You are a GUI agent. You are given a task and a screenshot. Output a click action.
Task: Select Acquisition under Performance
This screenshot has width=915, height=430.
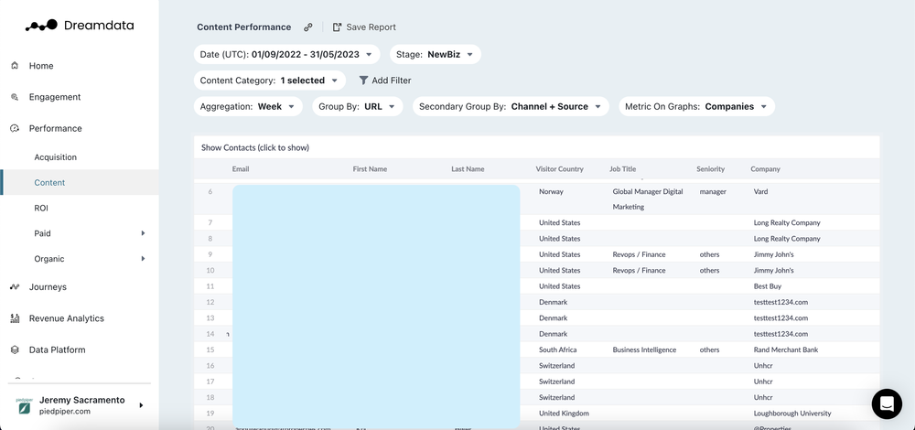(56, 157)
